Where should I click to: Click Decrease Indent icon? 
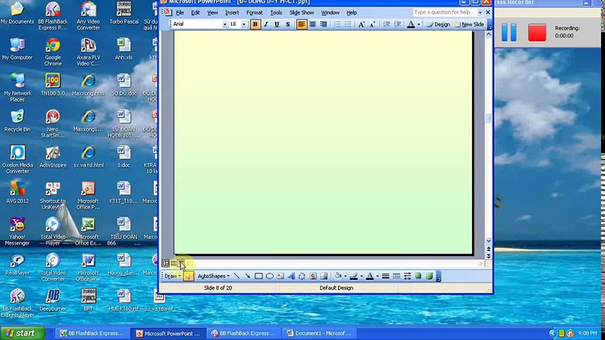(386, 25)
